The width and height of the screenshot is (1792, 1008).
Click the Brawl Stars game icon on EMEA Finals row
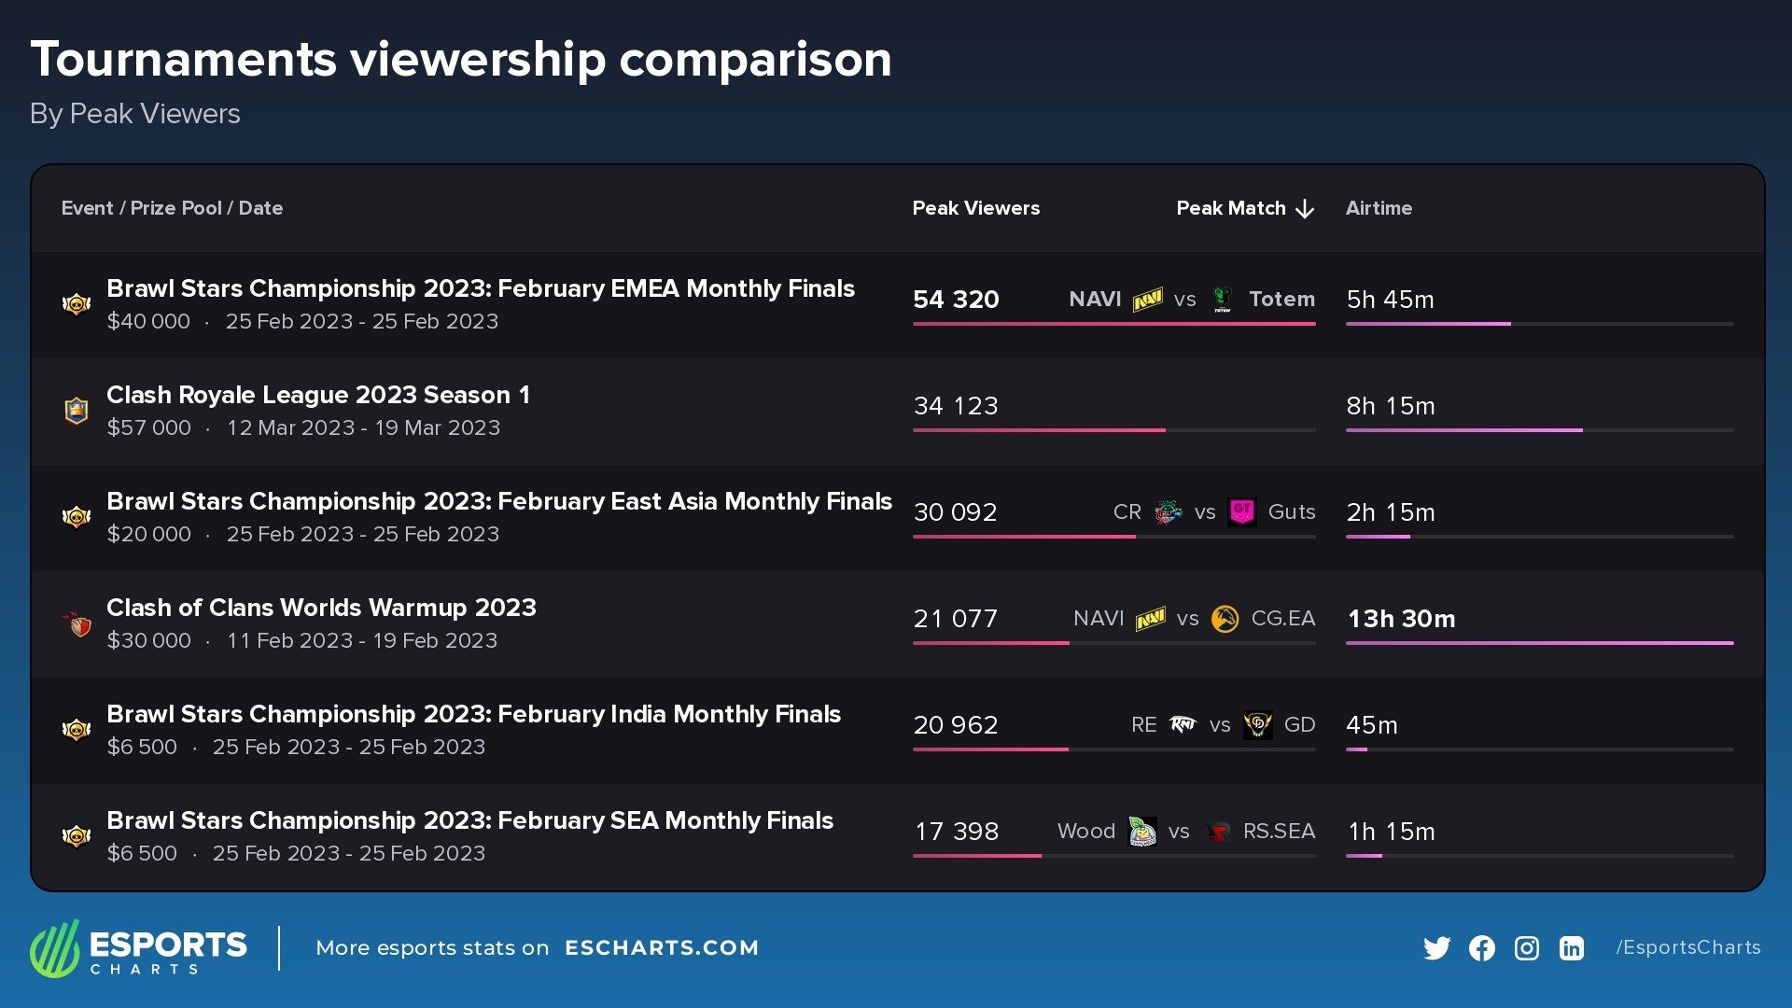(x=76, y=303)
